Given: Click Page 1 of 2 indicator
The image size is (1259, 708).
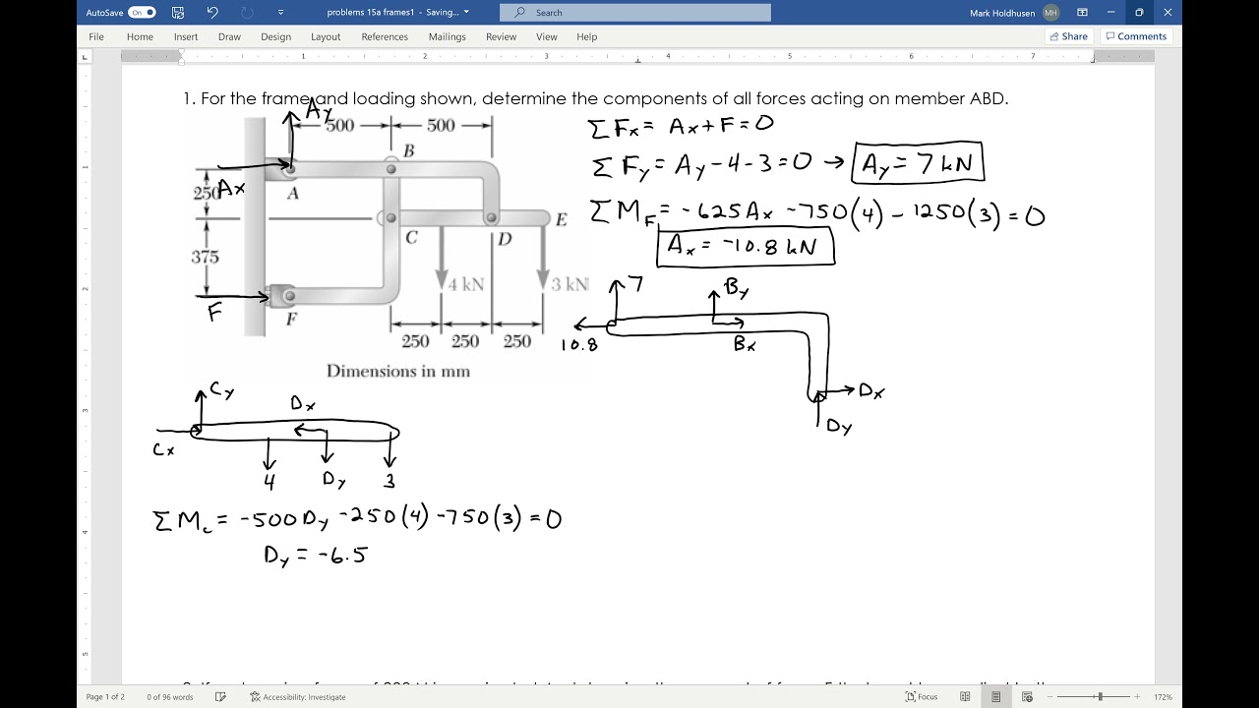Looking at the screenshot, I should coord(105,697).
